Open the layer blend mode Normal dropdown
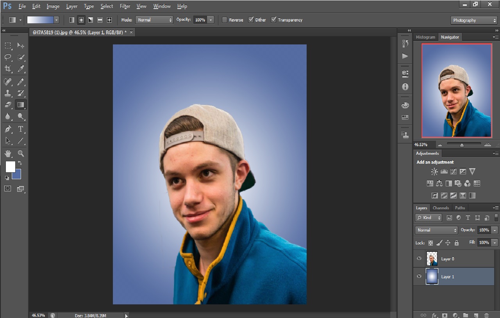 tap(436, 230)
